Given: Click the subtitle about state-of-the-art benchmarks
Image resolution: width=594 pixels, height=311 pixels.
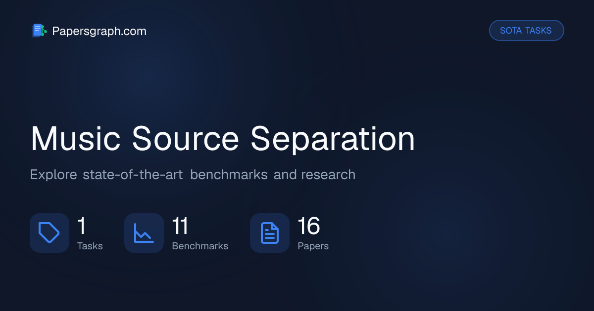Looking at the screenshot, I should tap(193, 175).
